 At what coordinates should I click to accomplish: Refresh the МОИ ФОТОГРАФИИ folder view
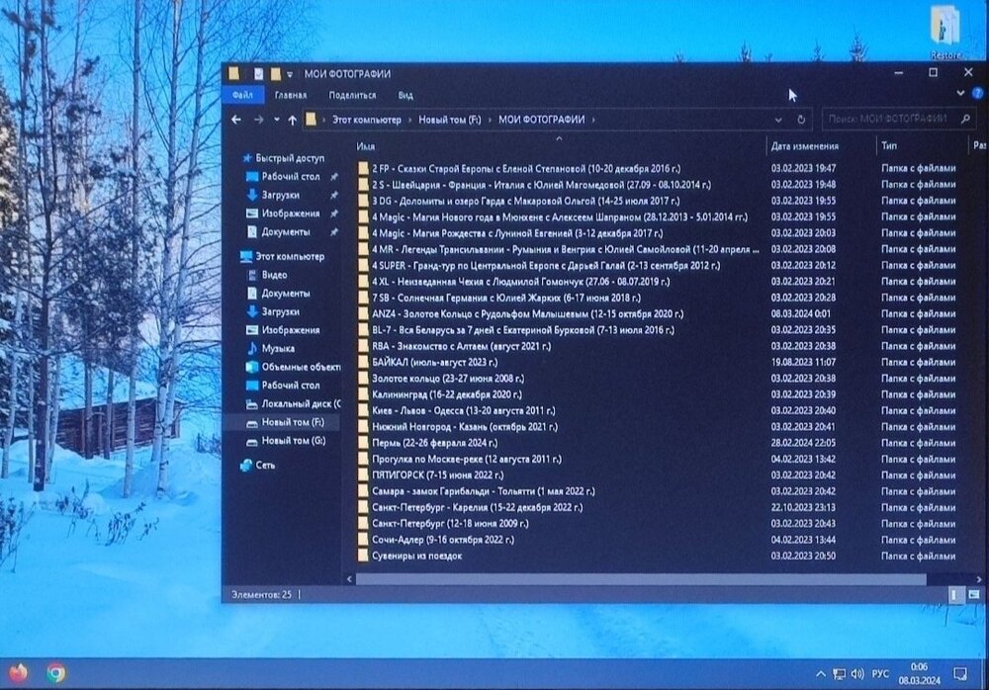click(x=801, y=120)
